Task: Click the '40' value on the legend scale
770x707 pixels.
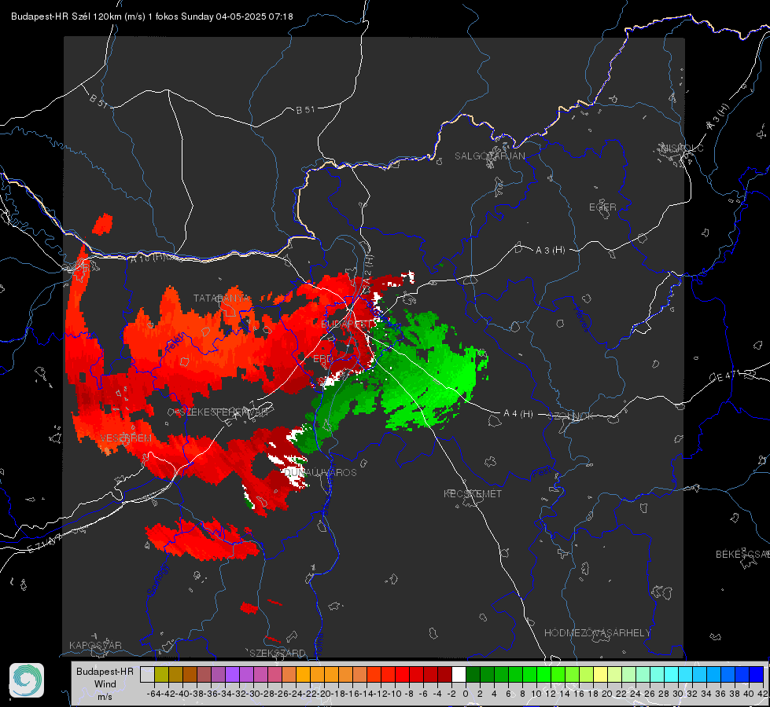Action: tap(749, 694)
